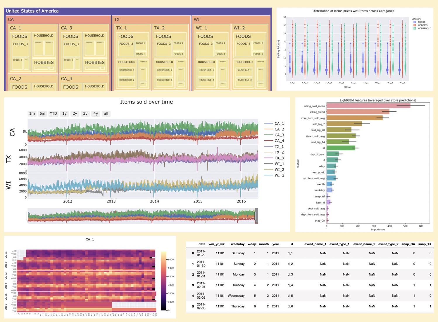Select the 6m range tab

point(42,113)
